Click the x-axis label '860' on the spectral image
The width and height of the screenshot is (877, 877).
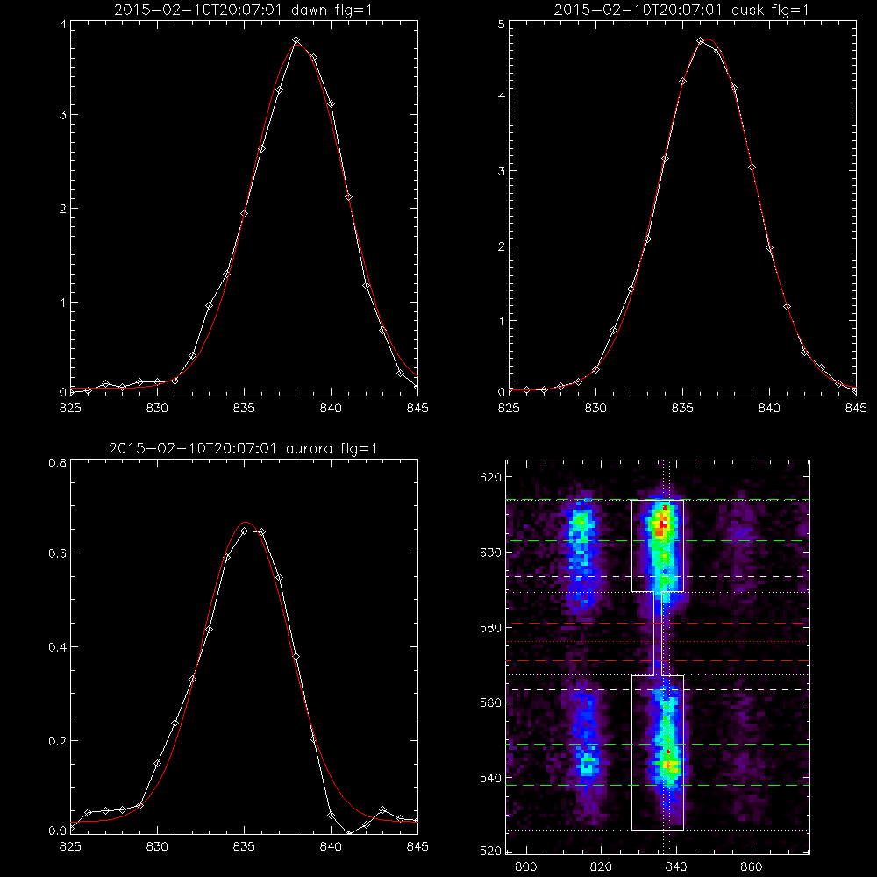(x=752, y=867)
